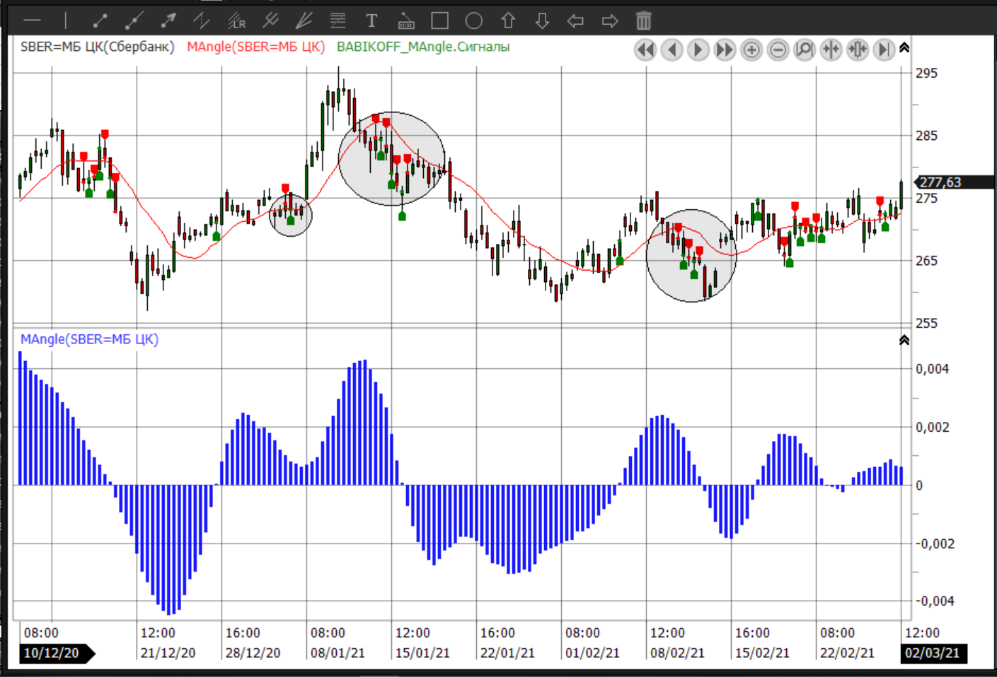Screen dimensions: 997x677
Task: Jump to the latest bar on chart
Action: click(884, 49)
